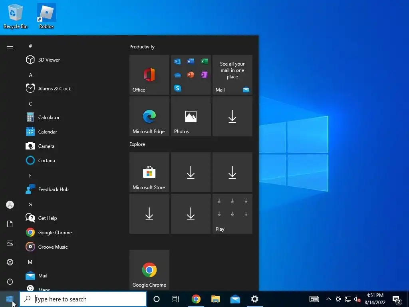Click the Cortana circle on the taskbar
Image resolution: width=409 pixels, height=307 pixels.
click(x=156, y=299)
